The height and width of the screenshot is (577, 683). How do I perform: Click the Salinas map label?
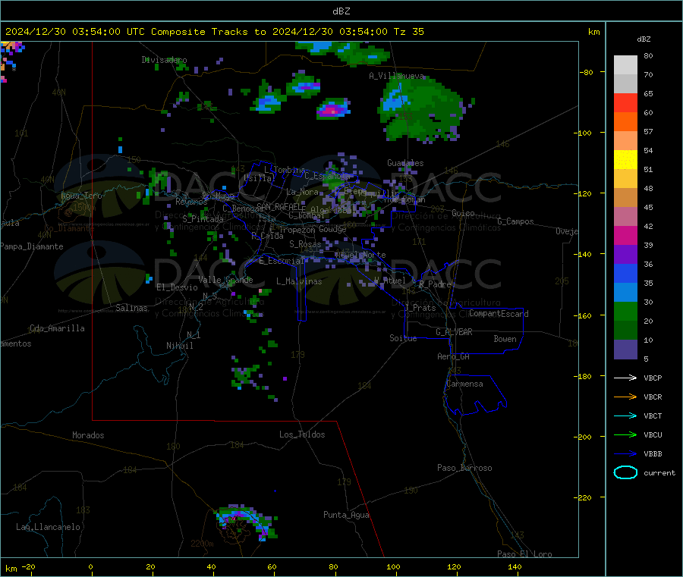pyautogui.click(x=131, y=308)
